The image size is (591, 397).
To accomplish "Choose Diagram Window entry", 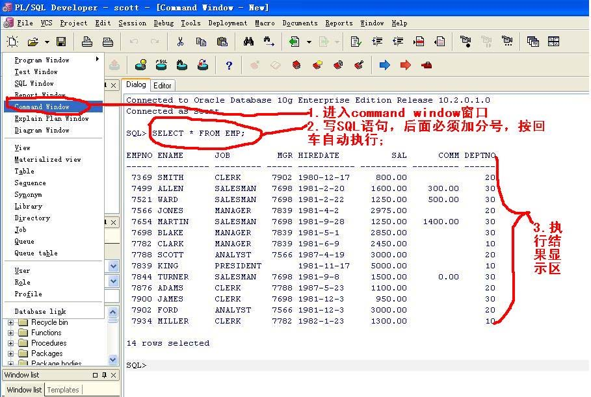I will [53, 130].
